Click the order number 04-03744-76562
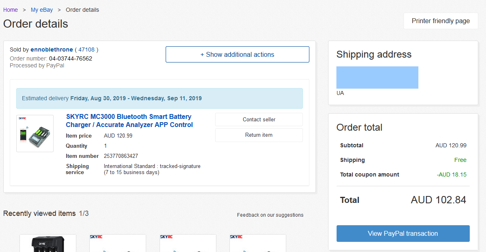Screen dimensions: 486x252 click(x=71, y=58)
